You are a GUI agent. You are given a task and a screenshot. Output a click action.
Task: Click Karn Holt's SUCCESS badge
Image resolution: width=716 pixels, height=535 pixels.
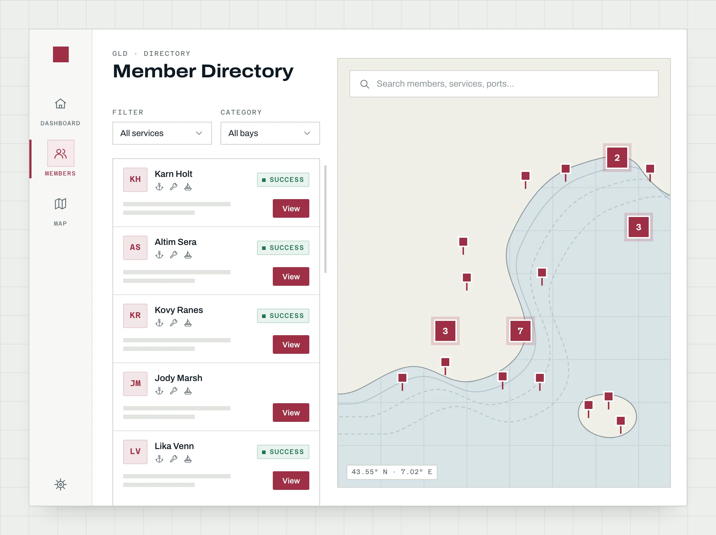[x=283, y=180]
